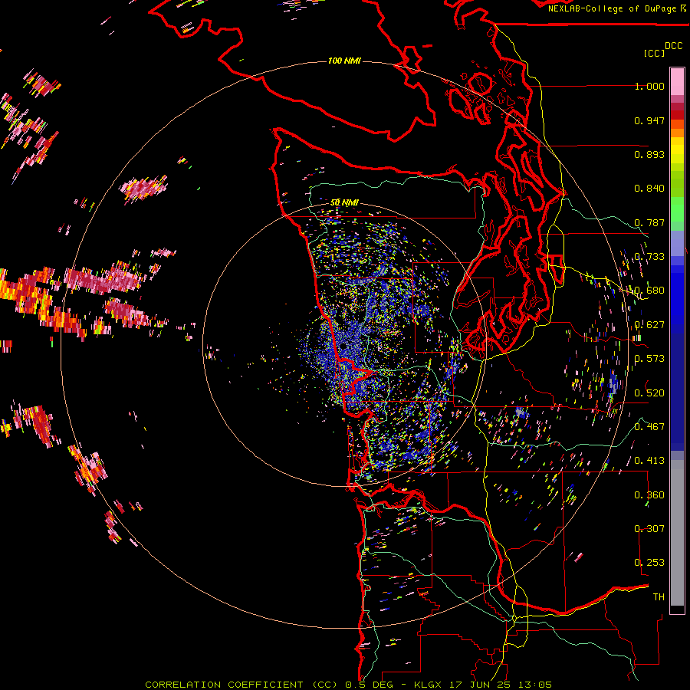This screenshot has height=690, width=690.
Task: Click the 0.840 scale value
Action: click(x=649, y=189)
